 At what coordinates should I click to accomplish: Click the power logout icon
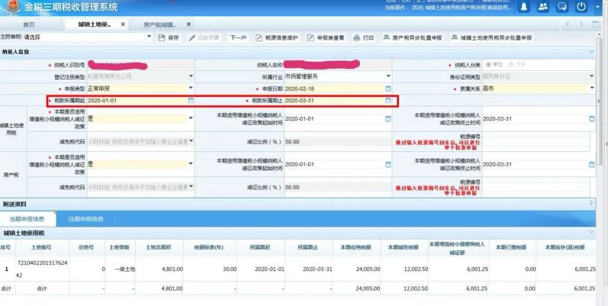pyautogui.click(x=581, y=7)
